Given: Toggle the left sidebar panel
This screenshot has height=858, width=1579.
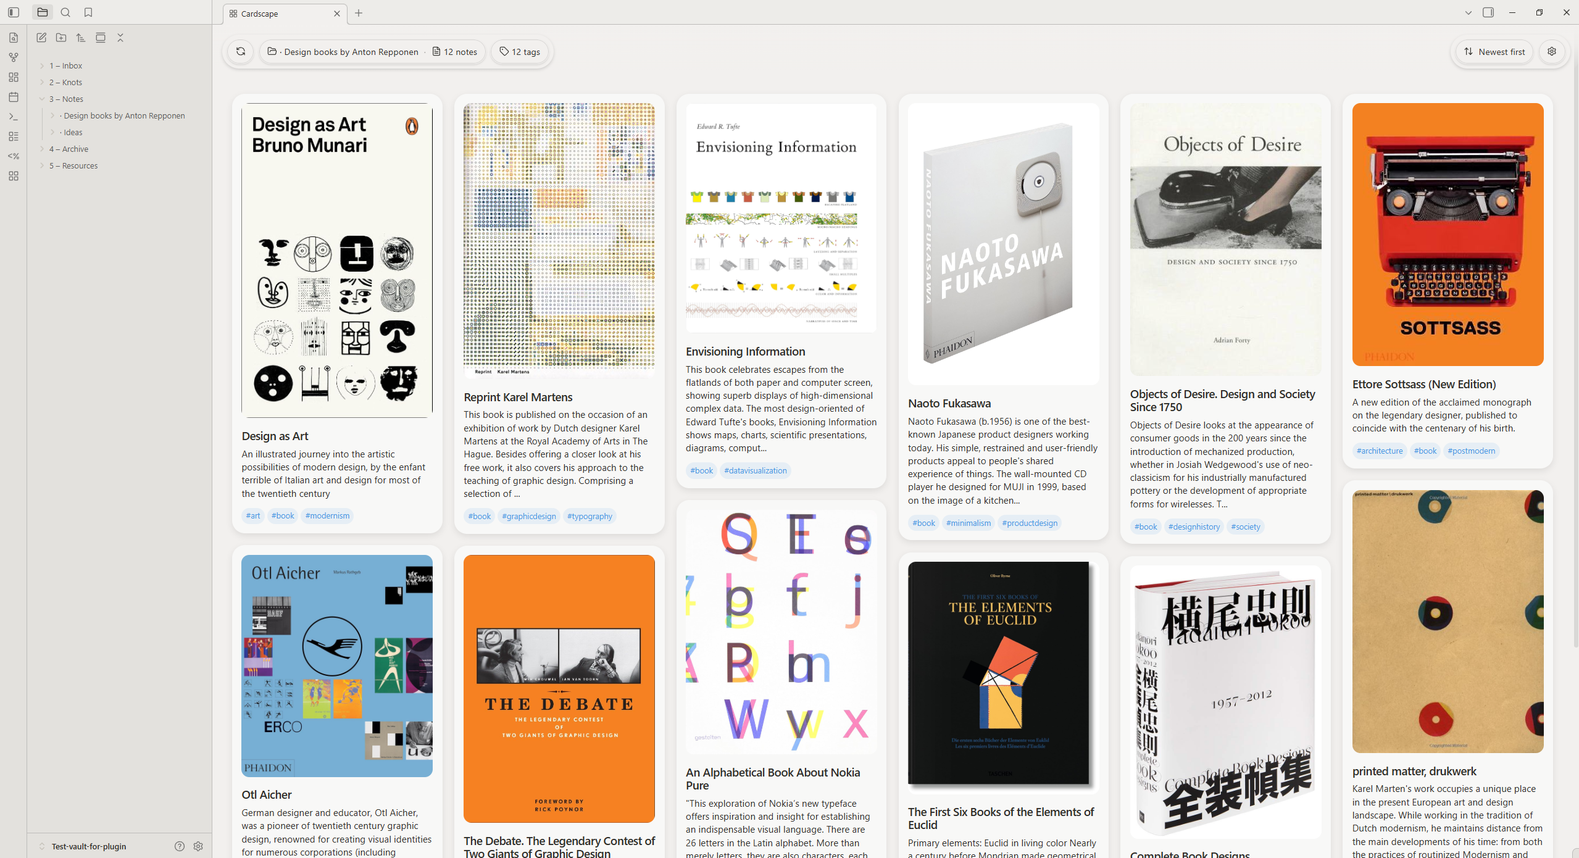Looking at the screenshot, I should (14, 12).
